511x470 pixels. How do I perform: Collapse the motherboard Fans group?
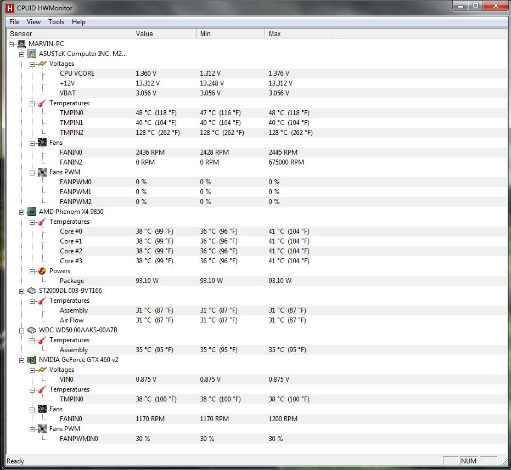[x=32, y=143]
